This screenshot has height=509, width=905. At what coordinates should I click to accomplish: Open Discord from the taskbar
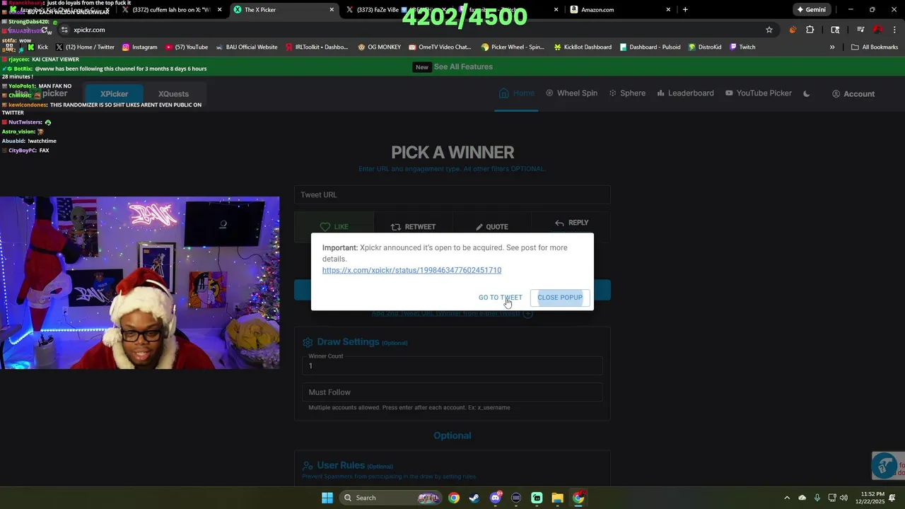[x=496, y=498]
